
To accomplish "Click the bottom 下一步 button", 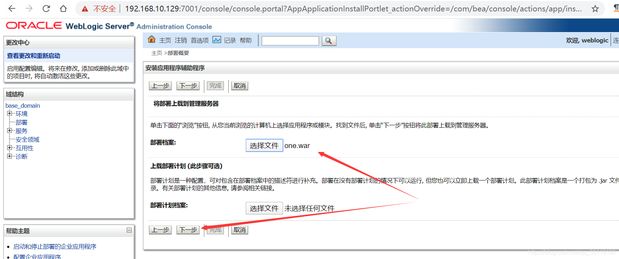I will point(188,230).
